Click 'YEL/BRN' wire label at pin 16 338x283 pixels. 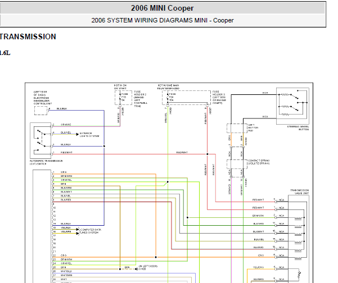pos(66,231)
